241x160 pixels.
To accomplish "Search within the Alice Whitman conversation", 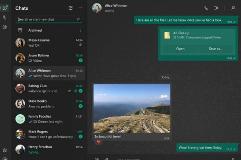I will 233,8.
